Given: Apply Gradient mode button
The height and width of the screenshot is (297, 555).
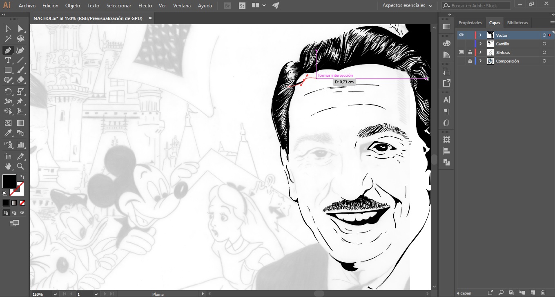Looking at the screenshot, I should 14,203.
